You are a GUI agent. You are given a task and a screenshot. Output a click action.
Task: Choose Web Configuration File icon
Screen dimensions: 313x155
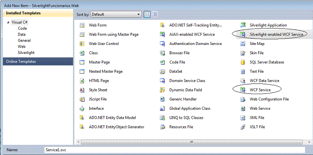(243, 99)
